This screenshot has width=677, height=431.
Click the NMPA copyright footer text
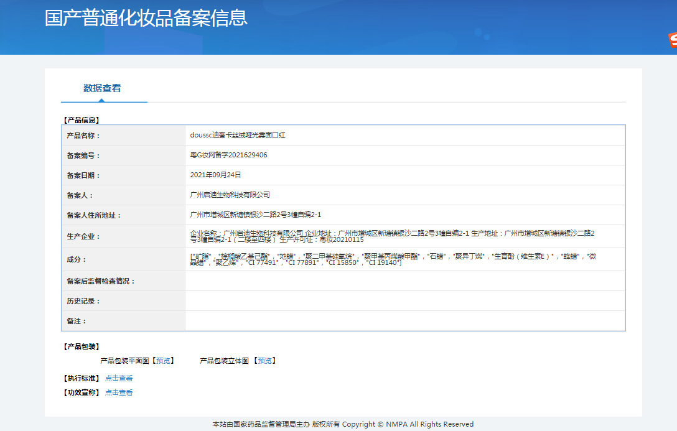tap(343, 424)
